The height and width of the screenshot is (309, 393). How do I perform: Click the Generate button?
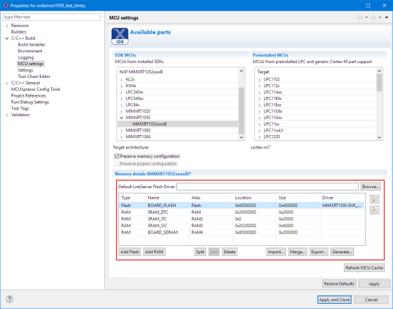point(342,252)
